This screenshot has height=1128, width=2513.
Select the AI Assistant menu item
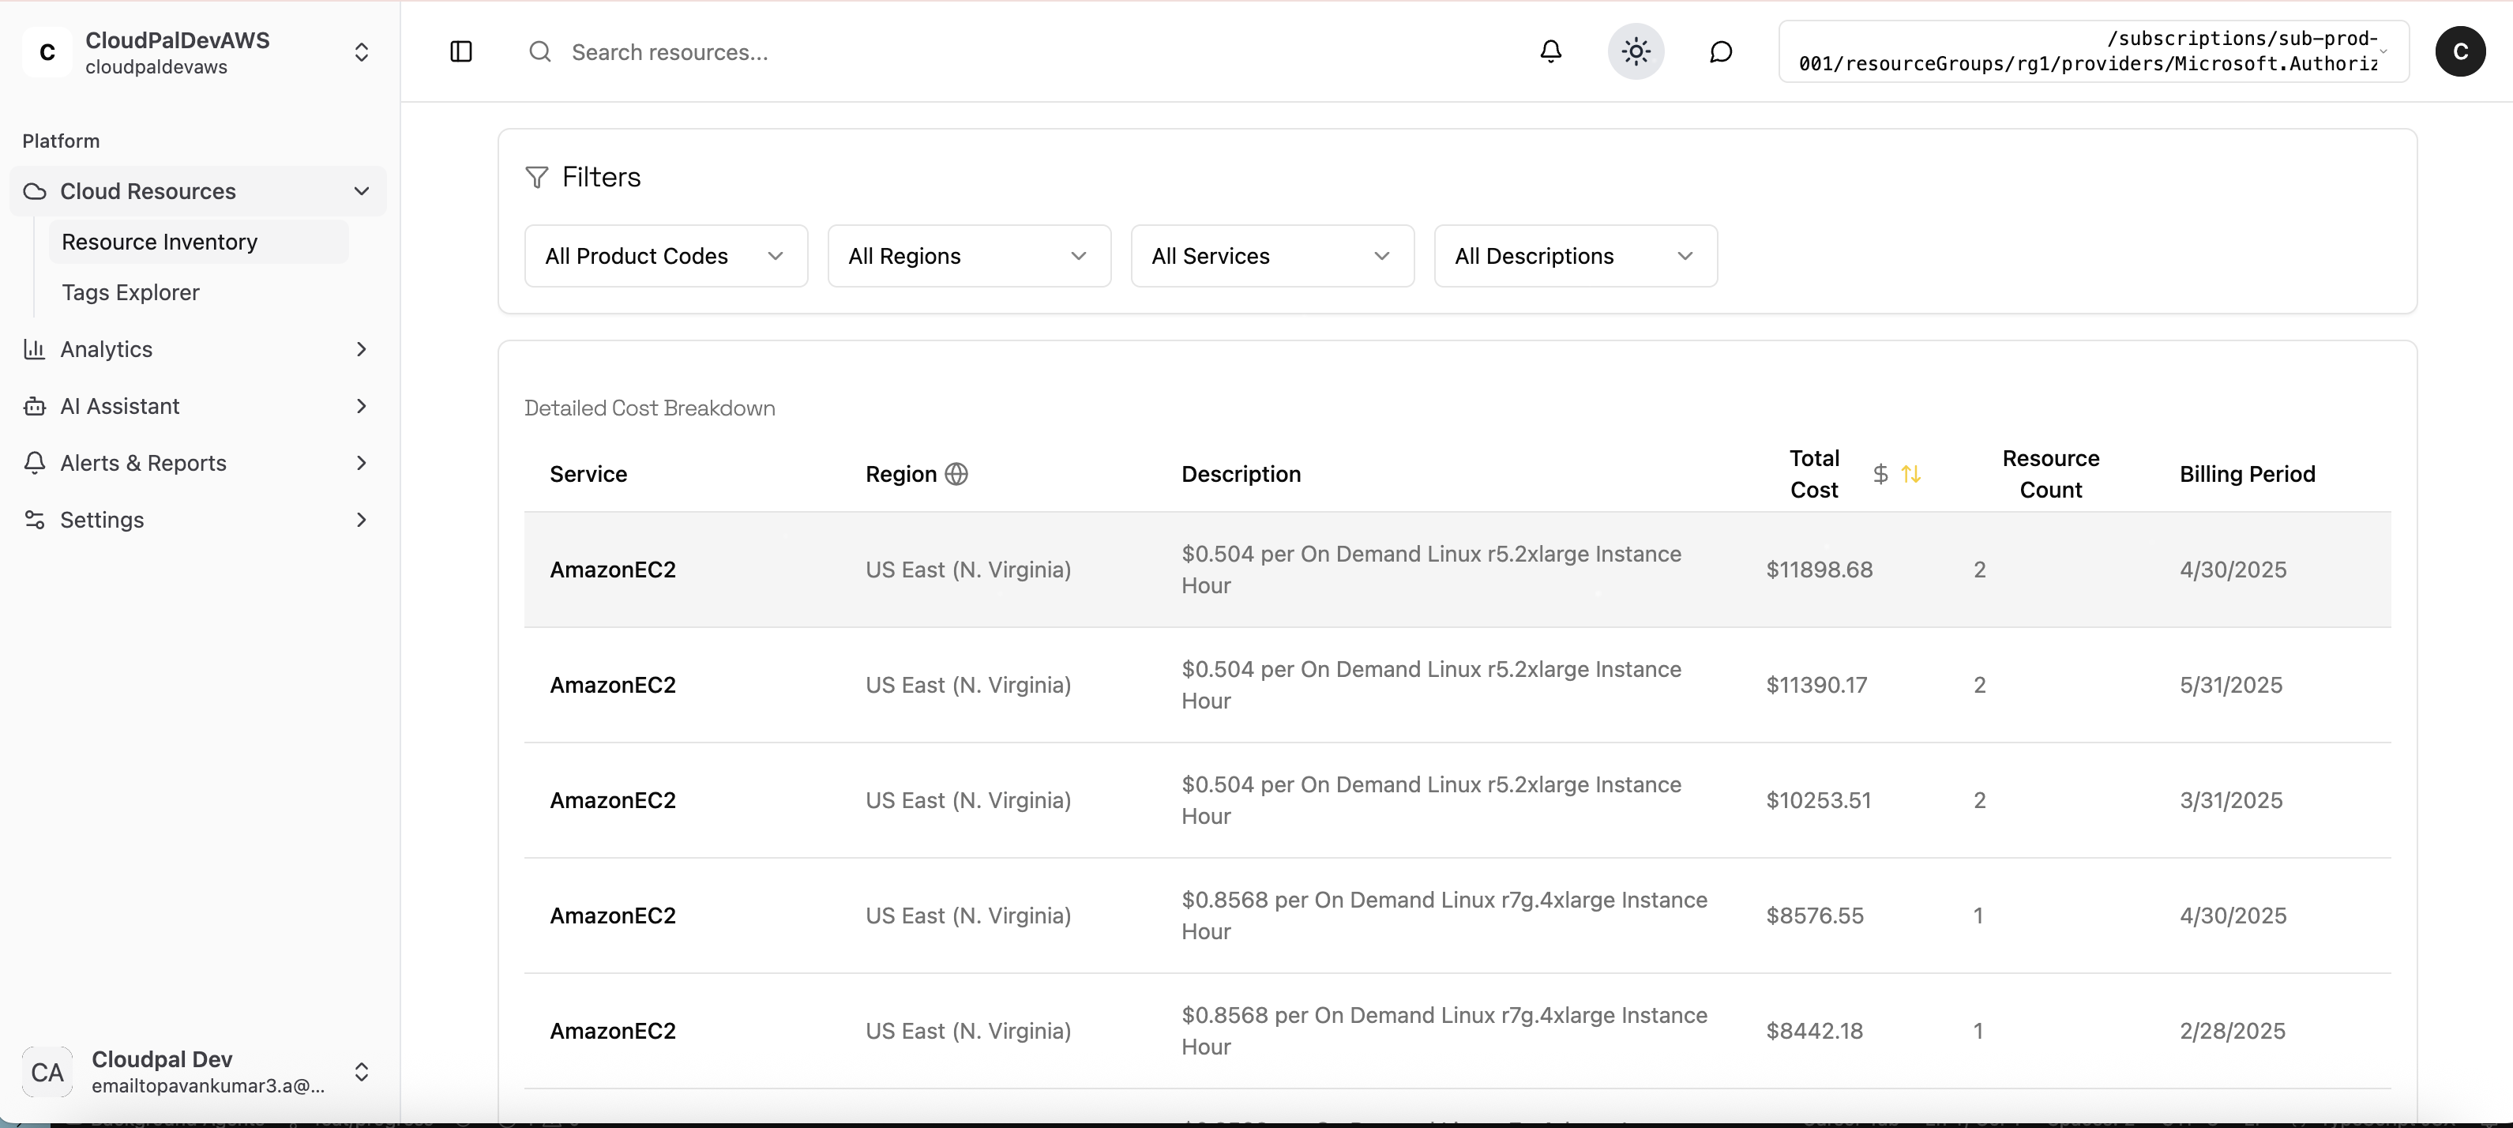(x=198, y=406)
